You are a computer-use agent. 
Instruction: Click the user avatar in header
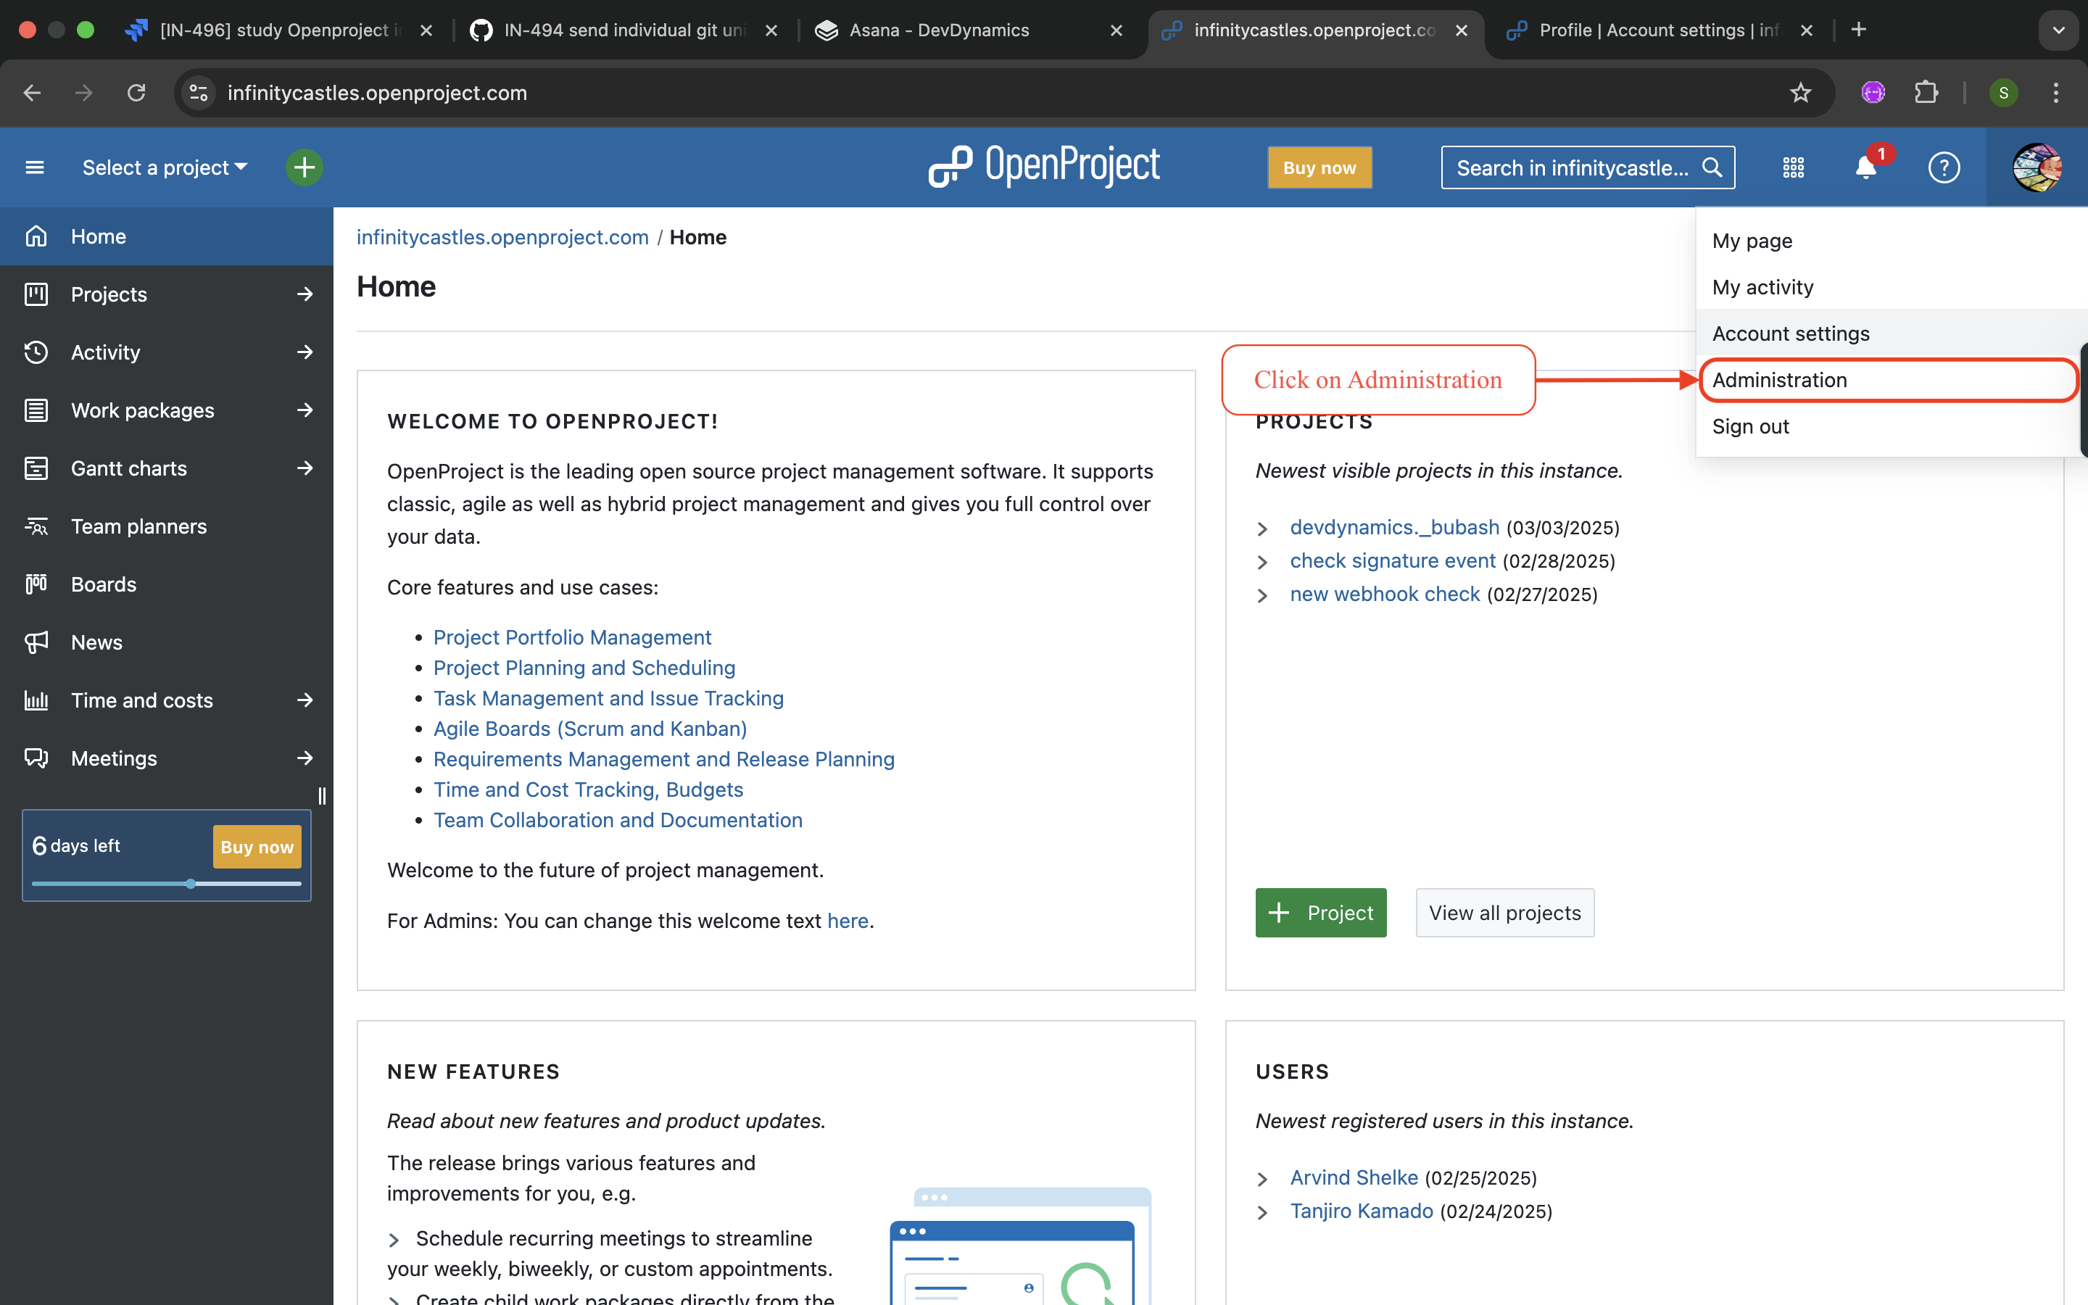(x=2037, y=167)
